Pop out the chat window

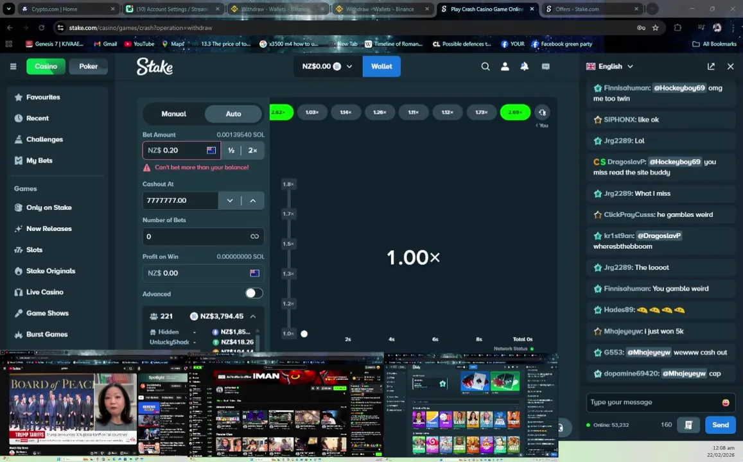tap(711, 66)
